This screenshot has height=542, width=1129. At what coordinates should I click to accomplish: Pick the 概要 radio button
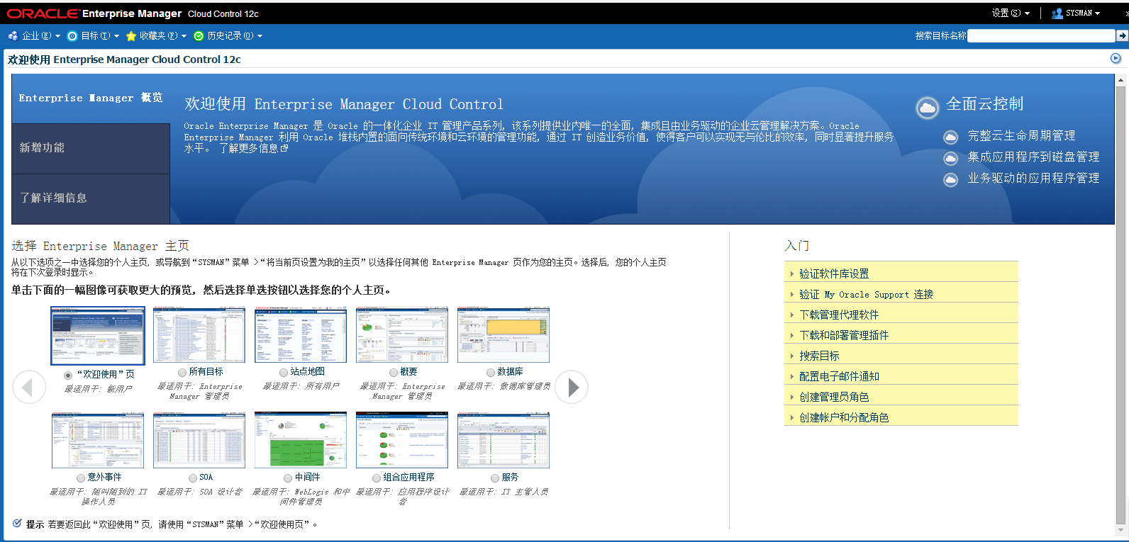(394, 373)
